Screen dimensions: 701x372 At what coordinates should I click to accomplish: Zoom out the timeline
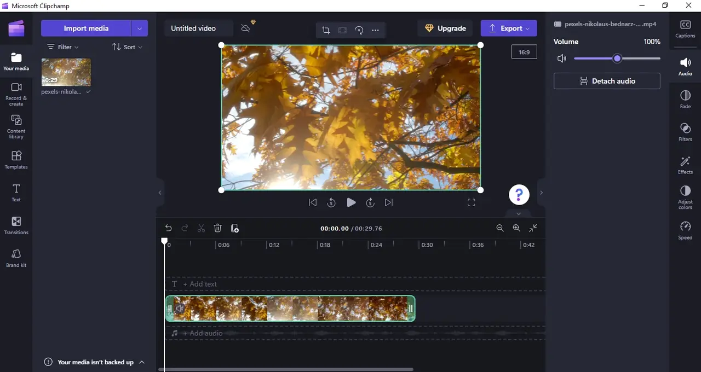click(500, 228)
